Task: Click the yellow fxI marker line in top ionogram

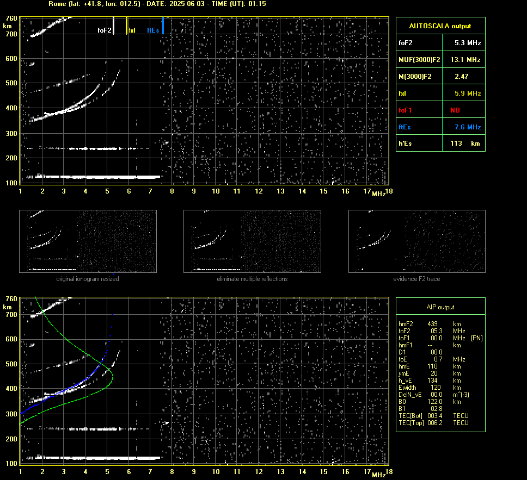Action: (127, 26)
